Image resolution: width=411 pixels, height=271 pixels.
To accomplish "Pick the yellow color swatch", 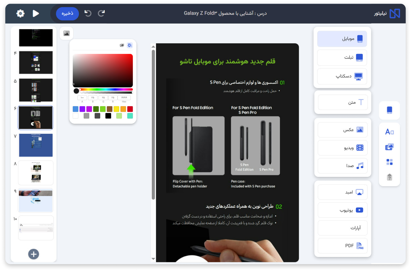I will tap(116, 109).
